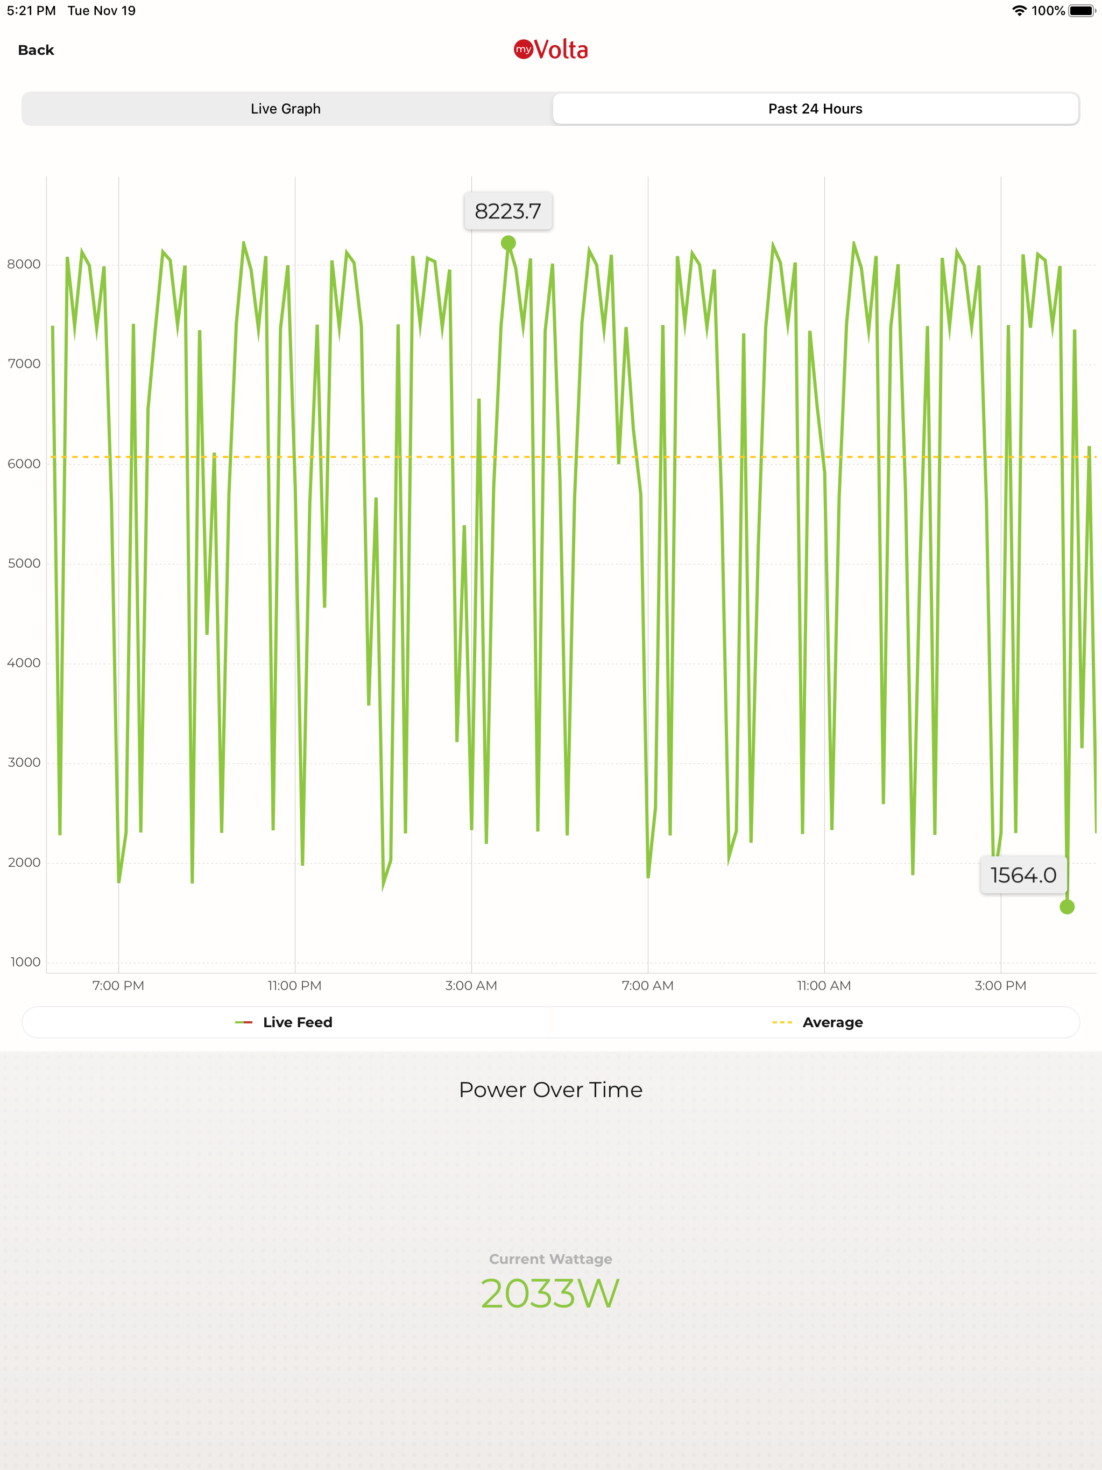Toggle the Live Feed legend series
The width and height of the screenshot is (1102, 1470).
297,1022
